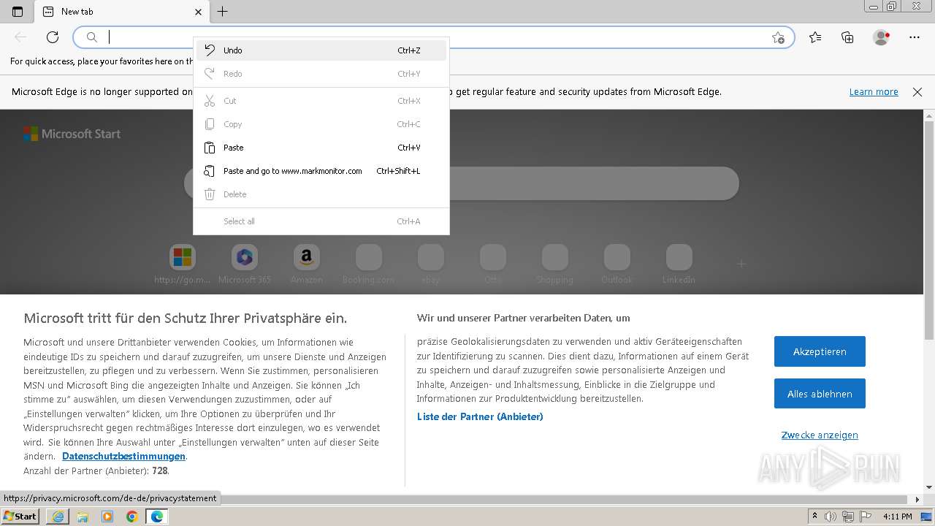Open the Windows Start menu
Image resolution: width=935 pixels, height=526 pixels.
20,517
